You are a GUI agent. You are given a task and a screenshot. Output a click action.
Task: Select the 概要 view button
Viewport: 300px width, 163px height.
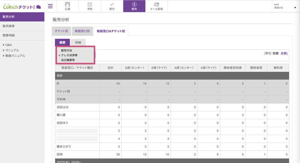click(x=62, y=43)
